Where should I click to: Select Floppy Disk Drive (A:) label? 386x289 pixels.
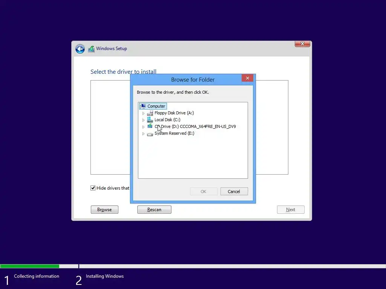point(174,113)
